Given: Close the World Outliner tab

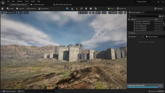Looking at the screenshot, I should pyautogui.click(x=143, y=12).
